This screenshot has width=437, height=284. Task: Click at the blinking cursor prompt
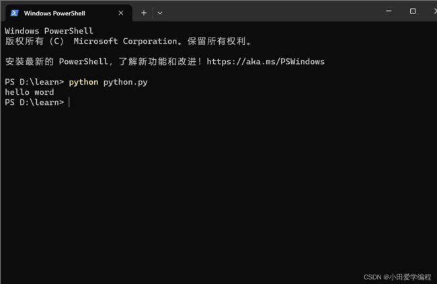coord(69,103)
